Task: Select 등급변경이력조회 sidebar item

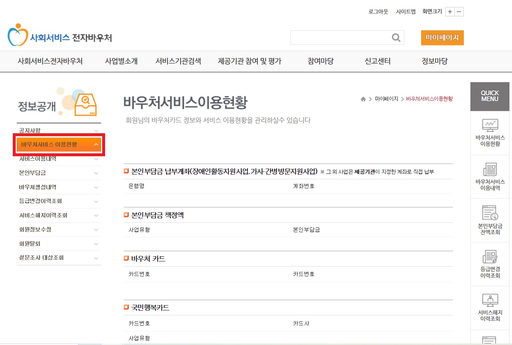Action: click(x=59, y=201)
